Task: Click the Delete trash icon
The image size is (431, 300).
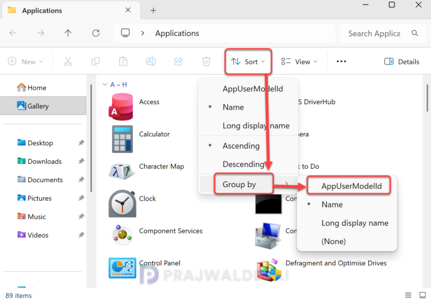Action: [206, 61]
